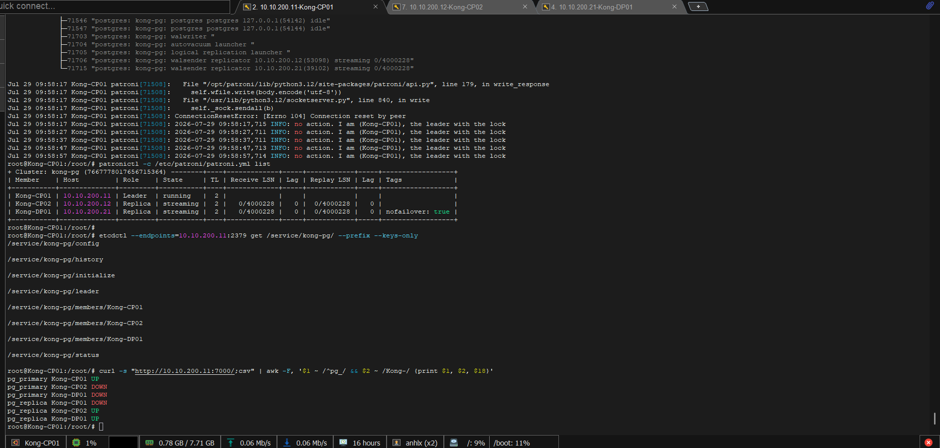Click the logged-in users icon
The height and width of the screenshot is (448, 940).
[397, 443]
